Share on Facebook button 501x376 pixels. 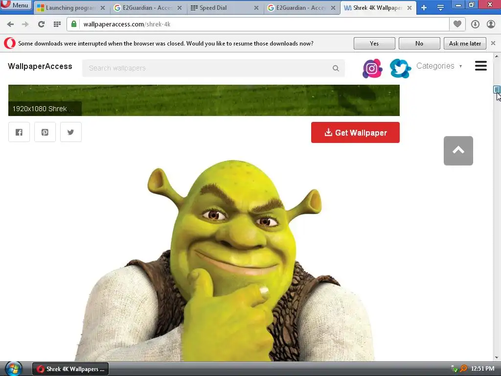[x=19, y=132]
